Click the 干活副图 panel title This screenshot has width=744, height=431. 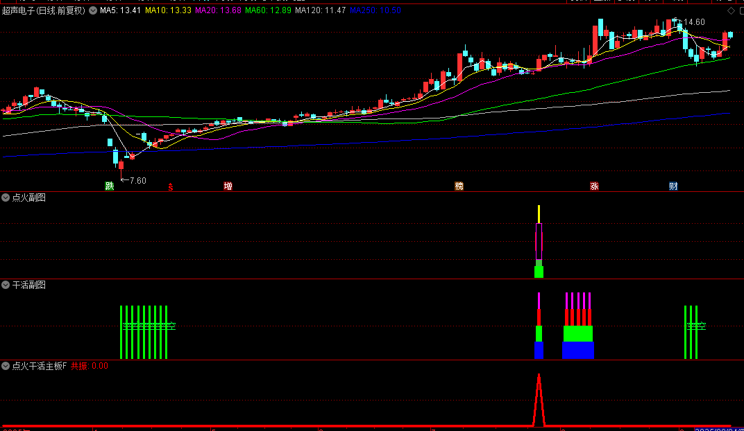coord(29,285)
